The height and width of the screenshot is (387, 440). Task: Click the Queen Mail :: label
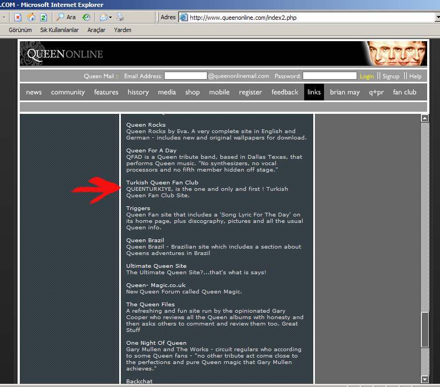point(101,76)
